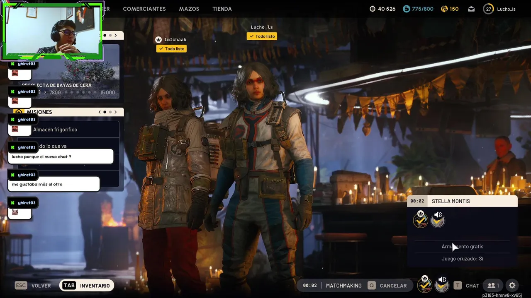Toggle ImIchaak's Todo listo ready badge
531x298 pixels.
pyautogui.click(x=171, y=49)
